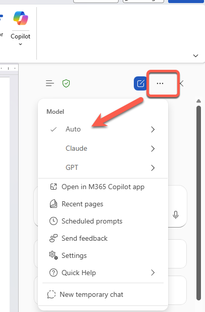Click the Model section heading
The image size is (205, 312).
55,112
